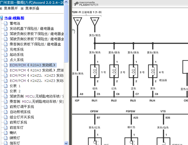Image resolution: width=188 pixels, height=145 pixels.
Task: Click the PSPSW terminal label
Action: tap(130, 111)
